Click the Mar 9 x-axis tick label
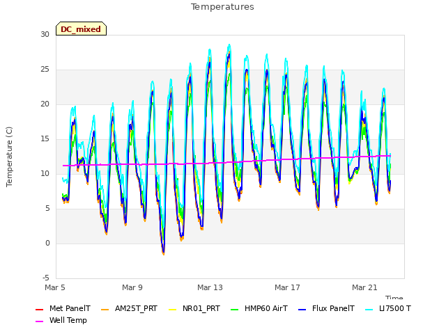 (132, 287)
